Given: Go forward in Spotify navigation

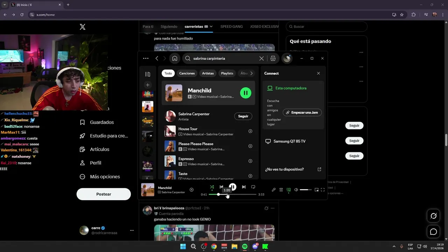Looking at the screenshot, I should click(x=164, y=58).
